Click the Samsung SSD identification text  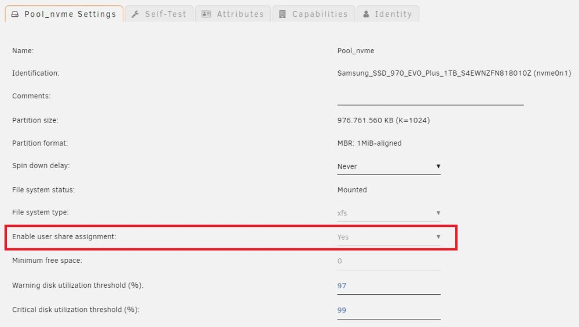pyautogui.click(x=454, y=73)
